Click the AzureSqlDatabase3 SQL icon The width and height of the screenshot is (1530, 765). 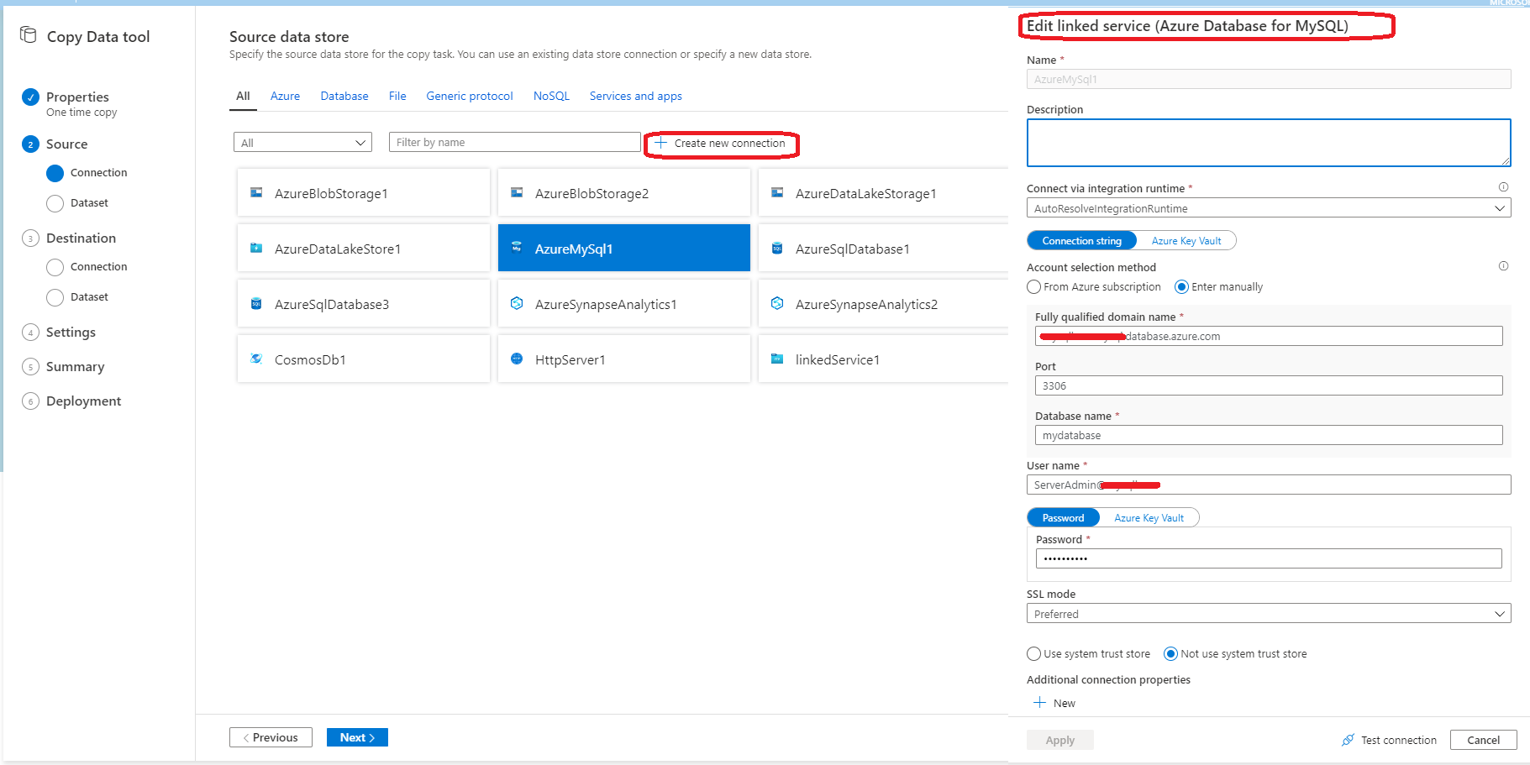(256, 304)
